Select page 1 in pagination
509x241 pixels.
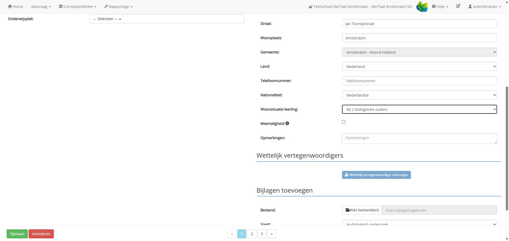[x=242, y=234]
